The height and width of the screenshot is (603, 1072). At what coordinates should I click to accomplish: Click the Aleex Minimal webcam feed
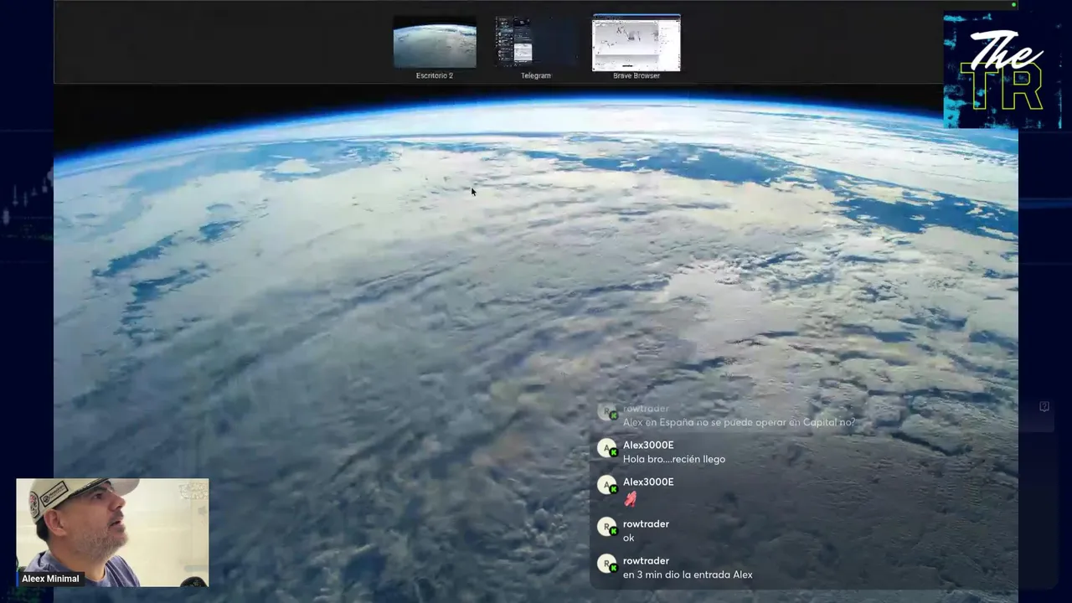pos(112,533)
